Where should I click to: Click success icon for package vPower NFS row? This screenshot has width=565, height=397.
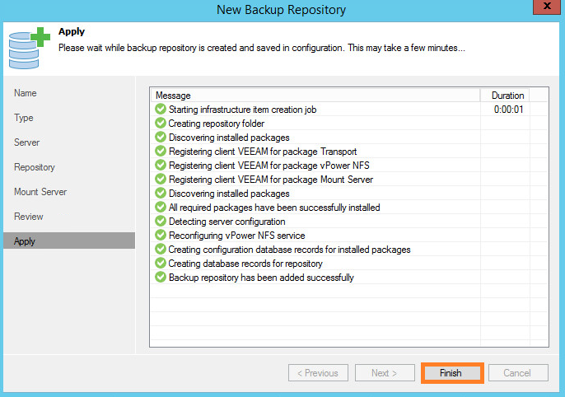pos(161,166)
